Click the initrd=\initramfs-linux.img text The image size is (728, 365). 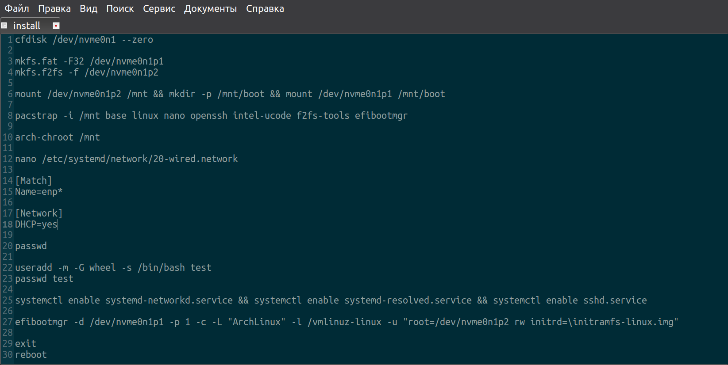(x=602, y=322)
